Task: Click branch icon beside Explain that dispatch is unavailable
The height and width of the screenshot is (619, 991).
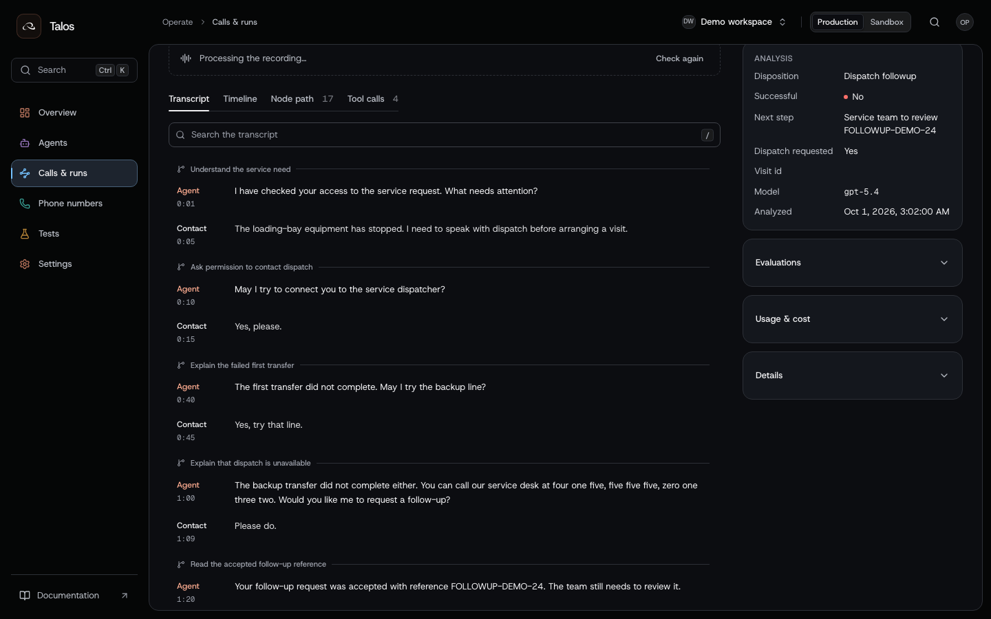Action: (181, 463)
